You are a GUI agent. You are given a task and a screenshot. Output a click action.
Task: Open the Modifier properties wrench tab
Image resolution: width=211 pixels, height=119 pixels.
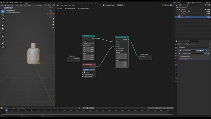tap(176, 65)
